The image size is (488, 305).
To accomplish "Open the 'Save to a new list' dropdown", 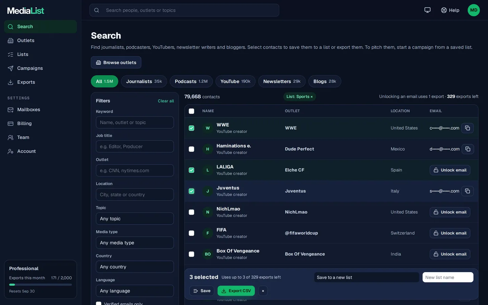I will click(x=367, y=277).
